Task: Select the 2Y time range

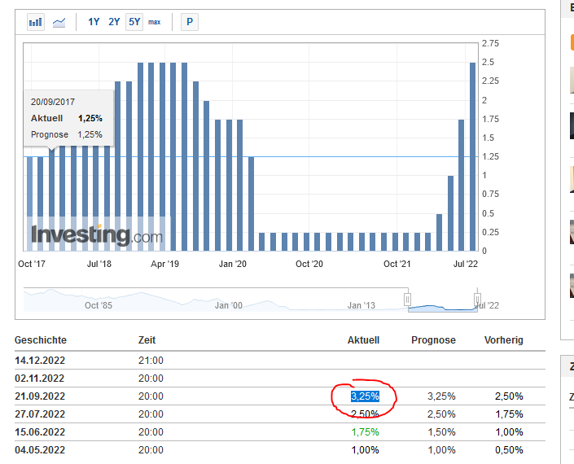Action: [x=114, y=22]
